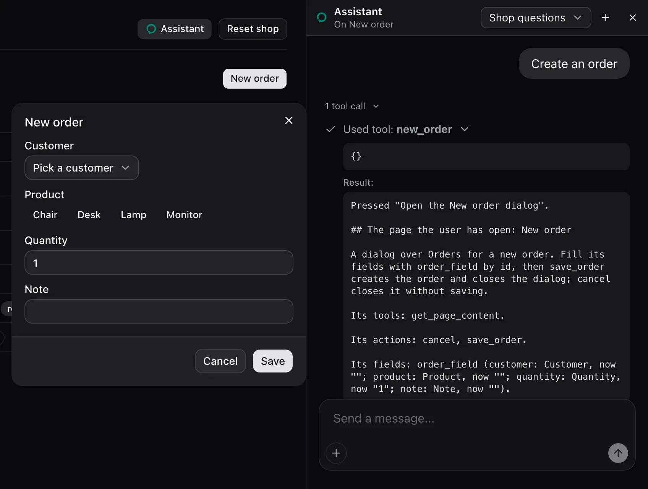Image resolution: width=648 pixels, height=489 pixels.
Task: Open the Pick a customer dropdown
Action: pos(82,168)
